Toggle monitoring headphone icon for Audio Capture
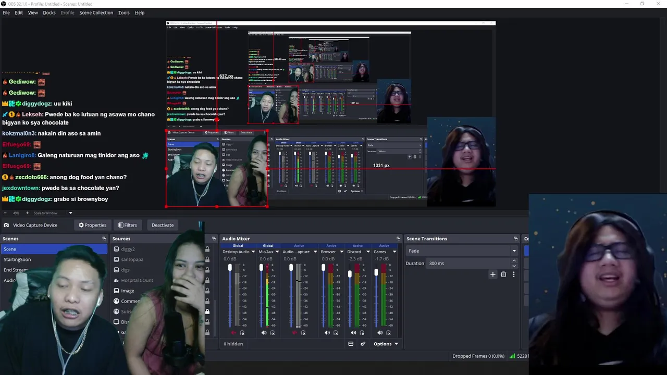Screen dimensions: 667x375 [303, 333]
